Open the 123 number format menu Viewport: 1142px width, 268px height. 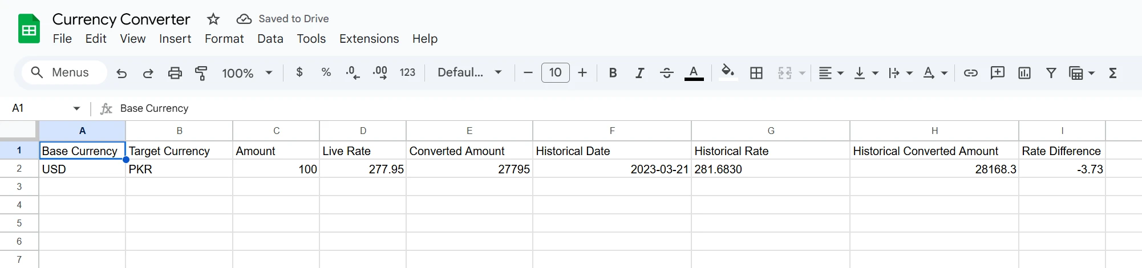[407, 72]
